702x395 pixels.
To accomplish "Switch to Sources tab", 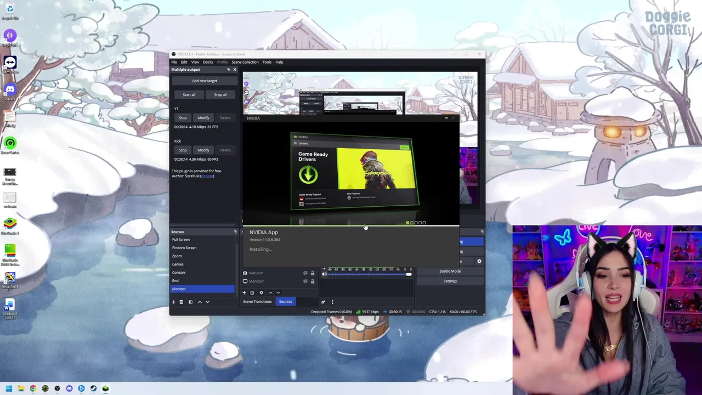I will 285,302.
